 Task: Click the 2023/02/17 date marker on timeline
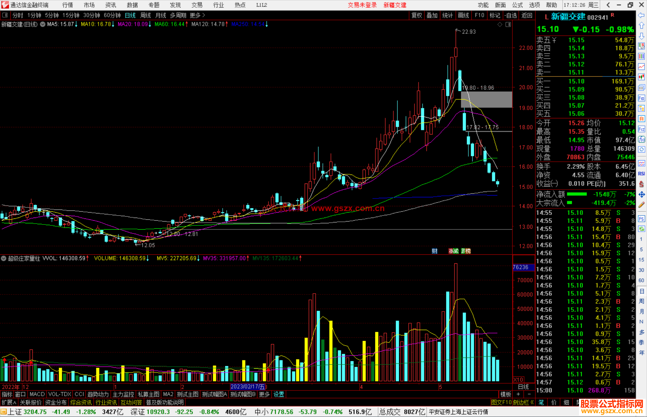point(247,387)
